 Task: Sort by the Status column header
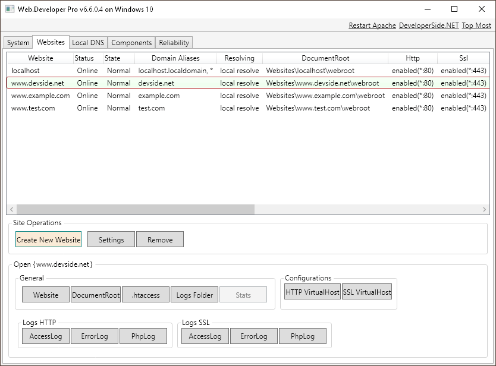click(x=84, y=58)
